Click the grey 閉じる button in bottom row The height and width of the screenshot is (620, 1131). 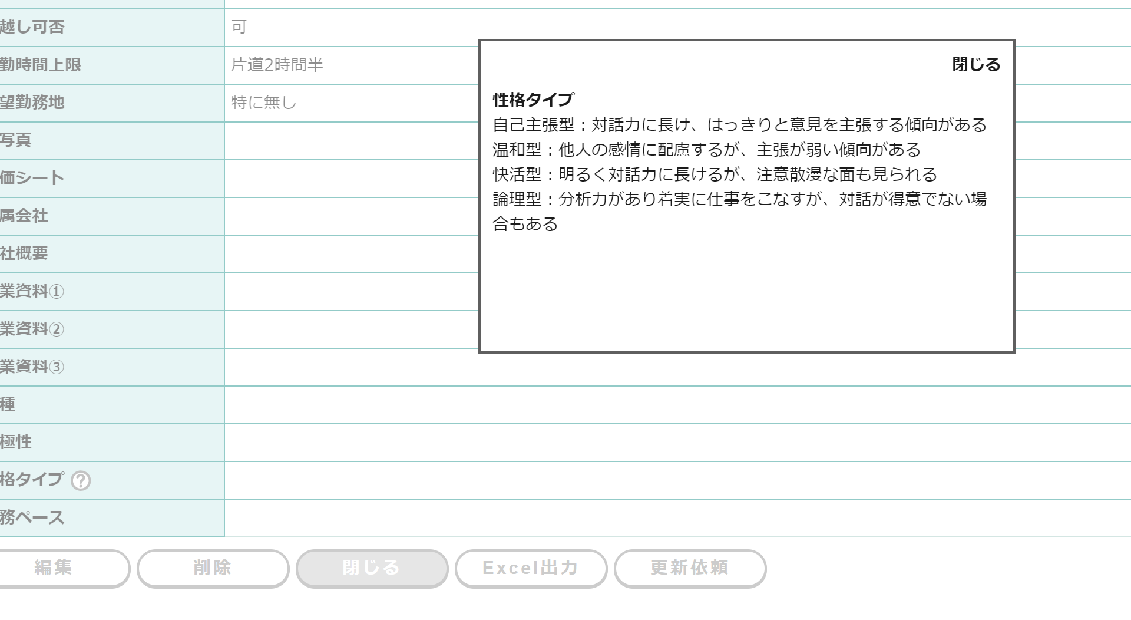[372, 568]
